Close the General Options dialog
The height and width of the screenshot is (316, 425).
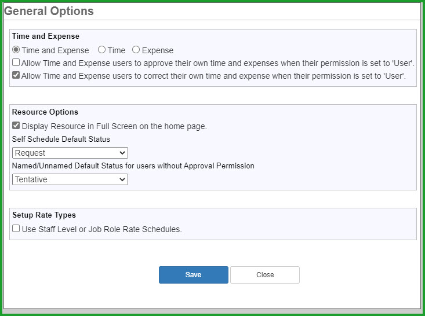click(x=265, y=275)
